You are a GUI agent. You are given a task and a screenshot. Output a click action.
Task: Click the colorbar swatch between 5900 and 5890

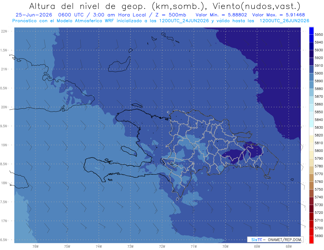pos(311,77)
